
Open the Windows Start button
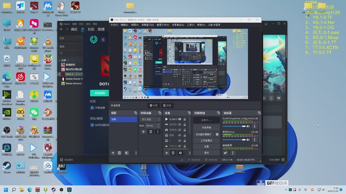pyautogui.click(x=6, y=190)
